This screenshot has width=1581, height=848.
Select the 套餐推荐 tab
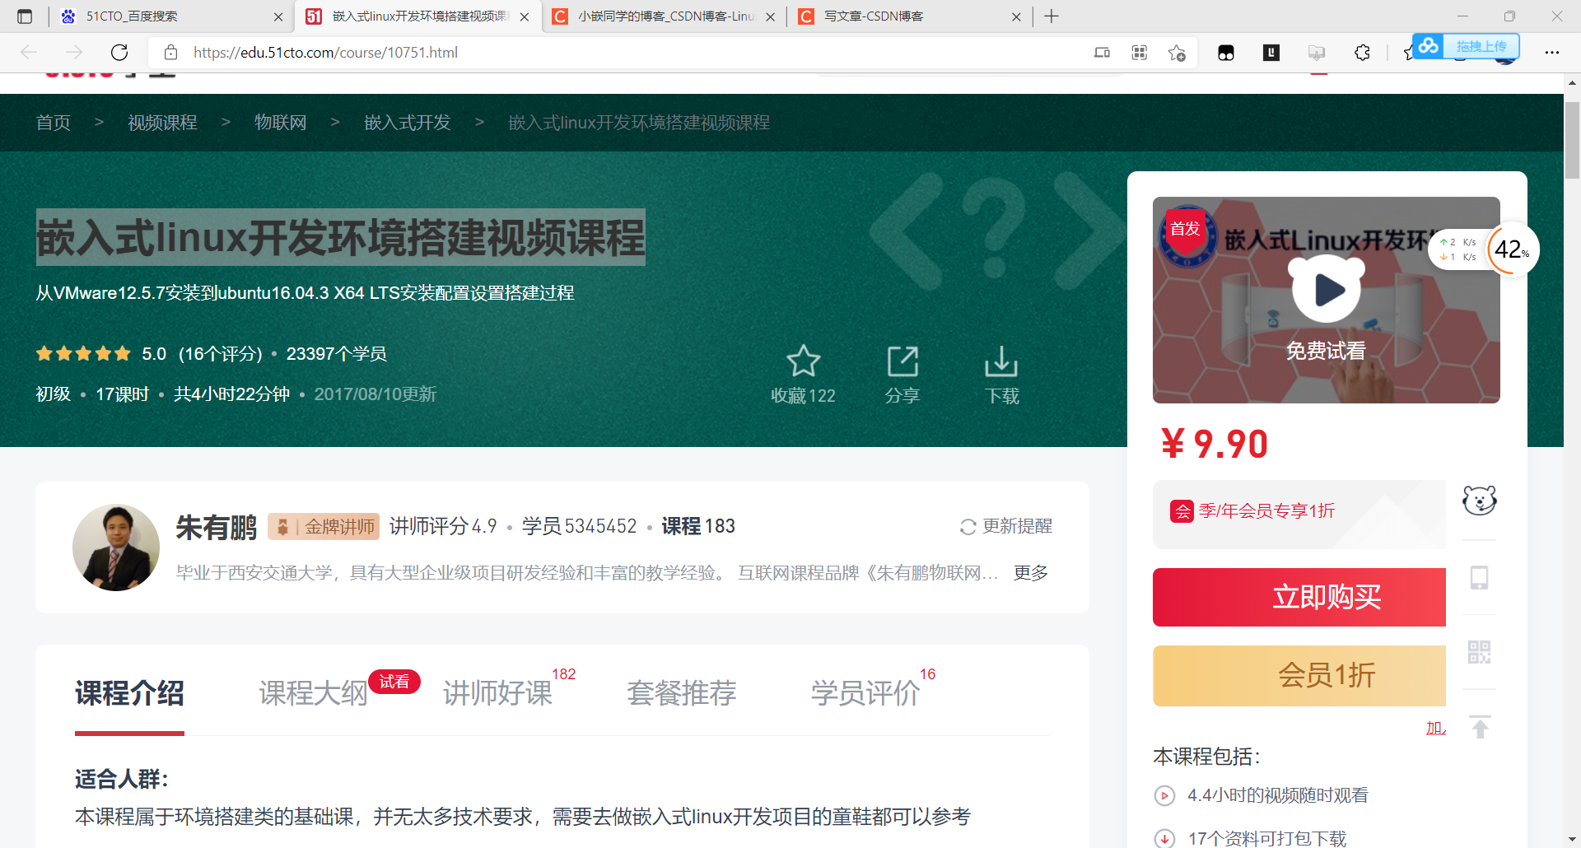point(681,693)
